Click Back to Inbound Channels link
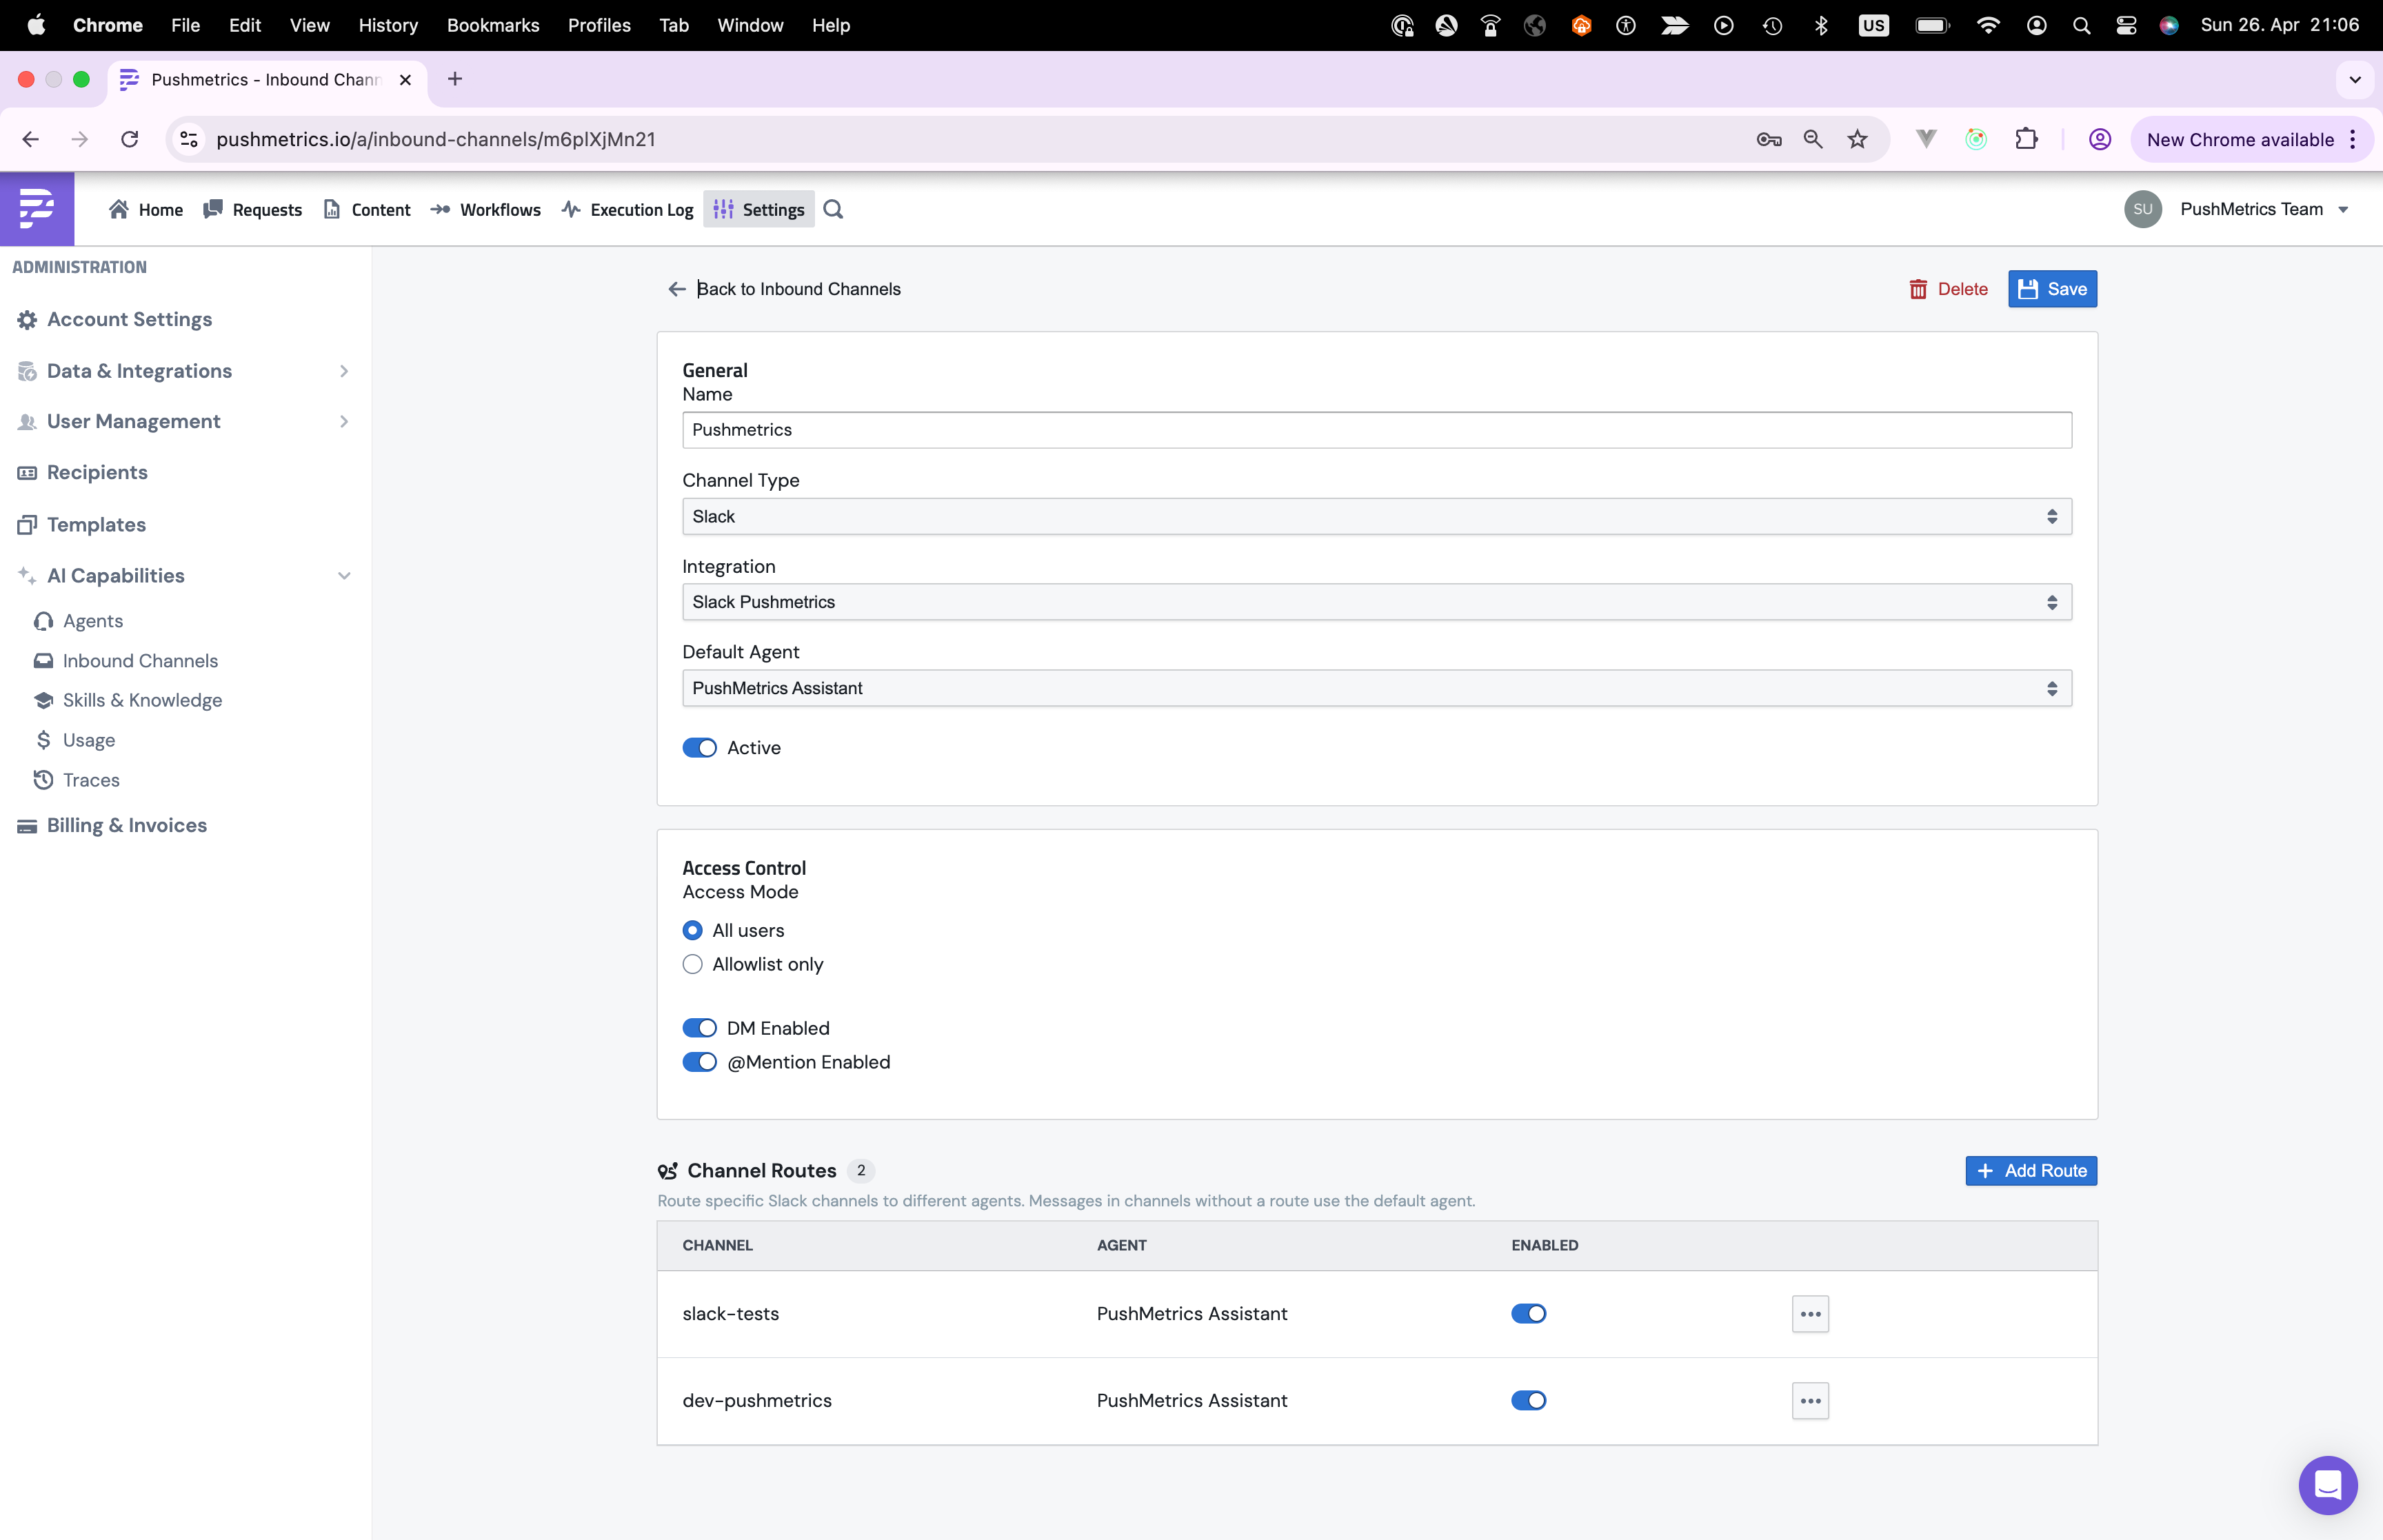 798,289
